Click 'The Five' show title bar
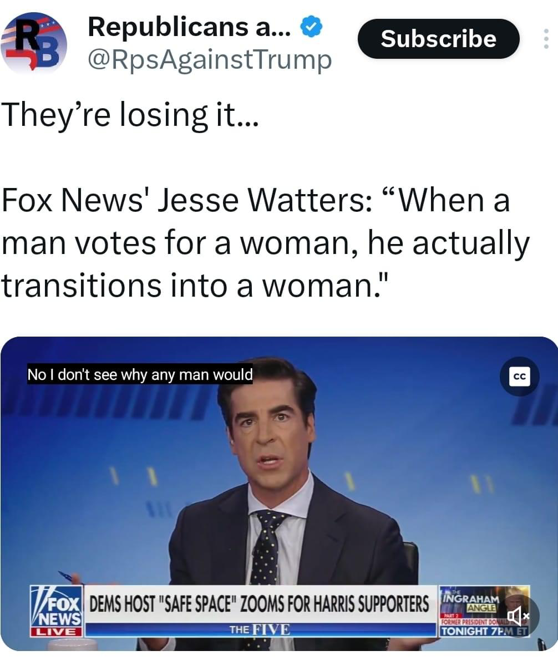Viewport: 558px width, 671px height. click(x=260, y=629)
